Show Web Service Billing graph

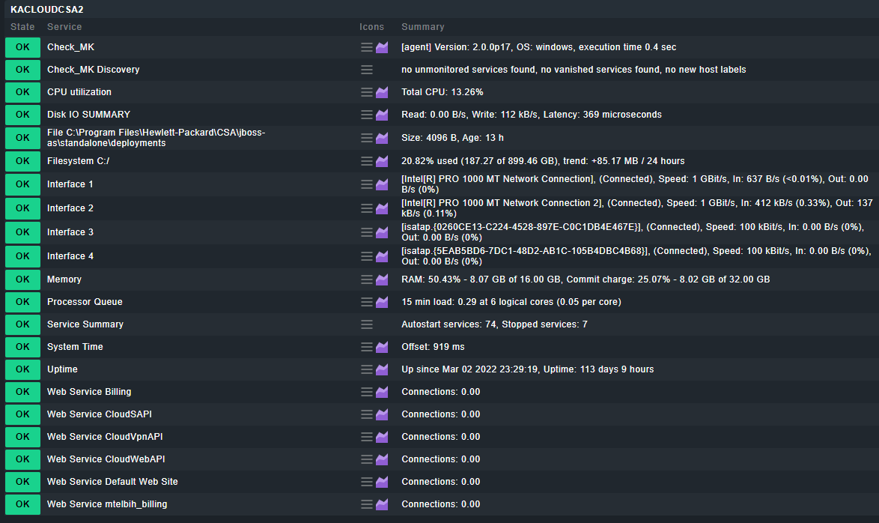coord(382,393)
